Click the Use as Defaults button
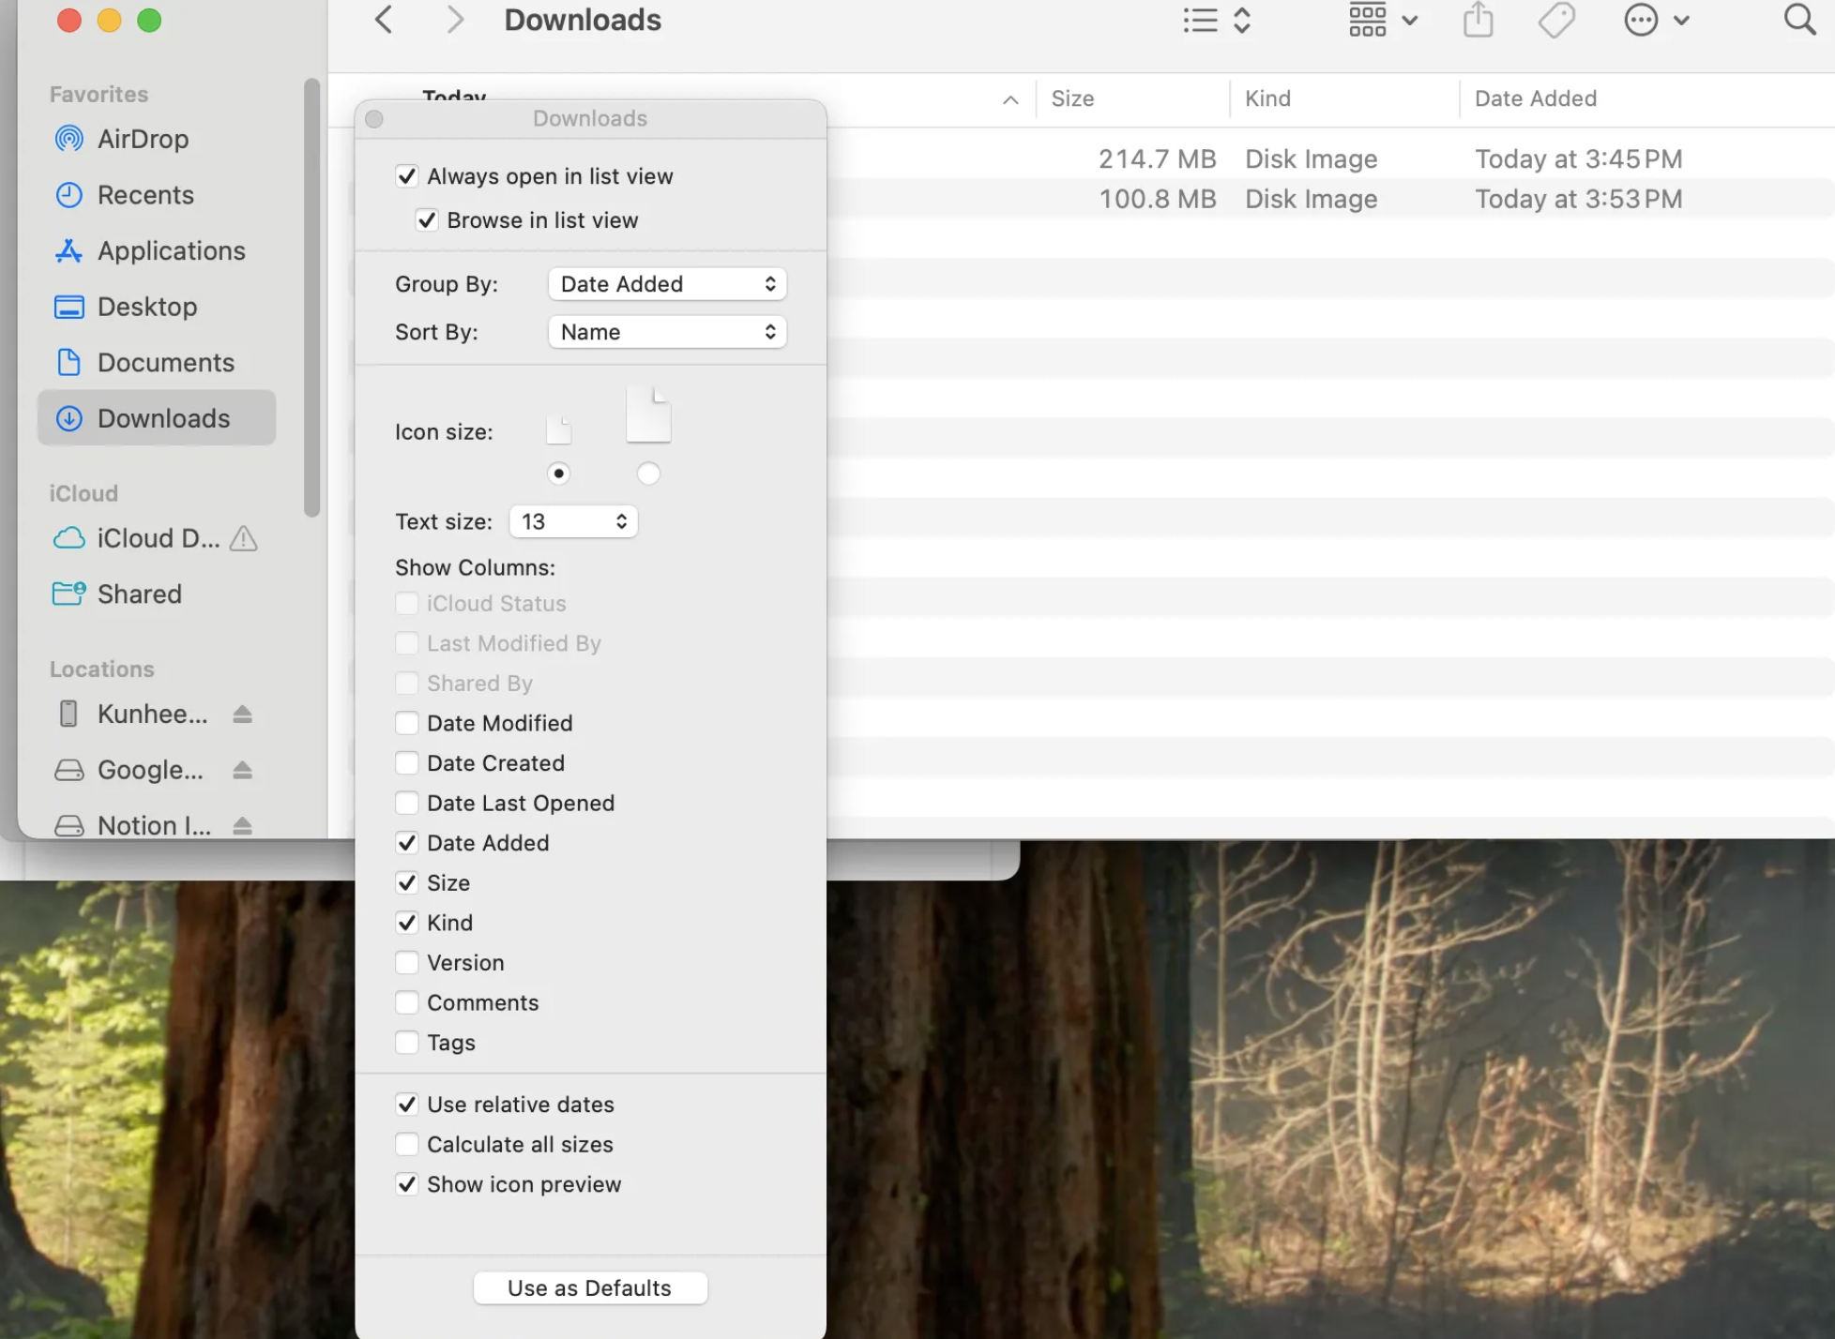The width and height of the screenshot is (1835, 1339). point(589,1288)
